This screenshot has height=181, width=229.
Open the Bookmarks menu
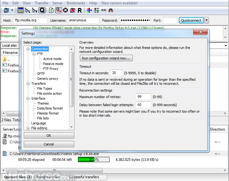click(x=76, y=3)
